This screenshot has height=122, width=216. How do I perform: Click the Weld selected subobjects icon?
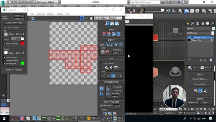107,52
